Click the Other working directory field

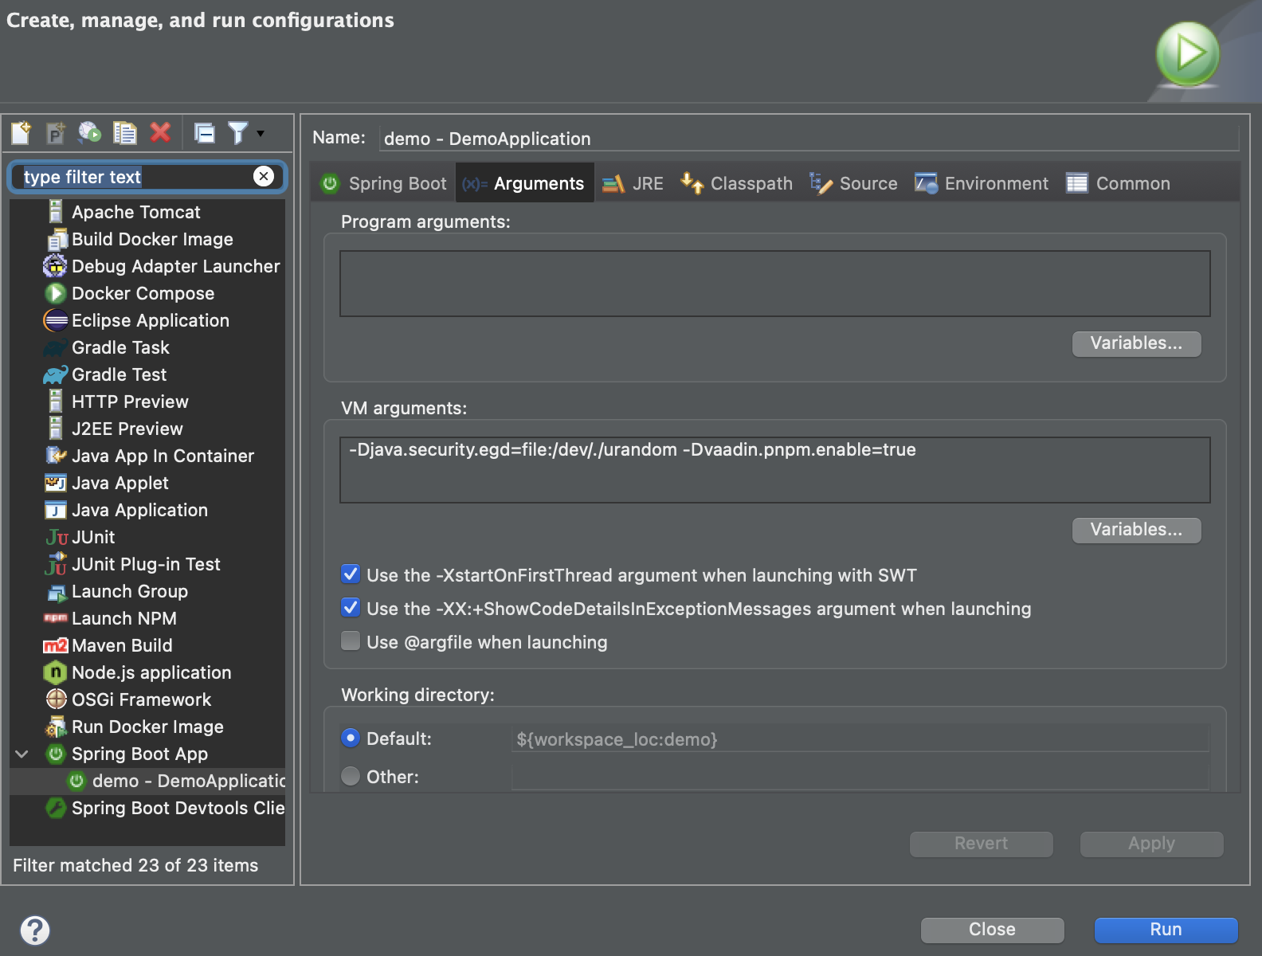pyautogui.click(x=860, y=776)
